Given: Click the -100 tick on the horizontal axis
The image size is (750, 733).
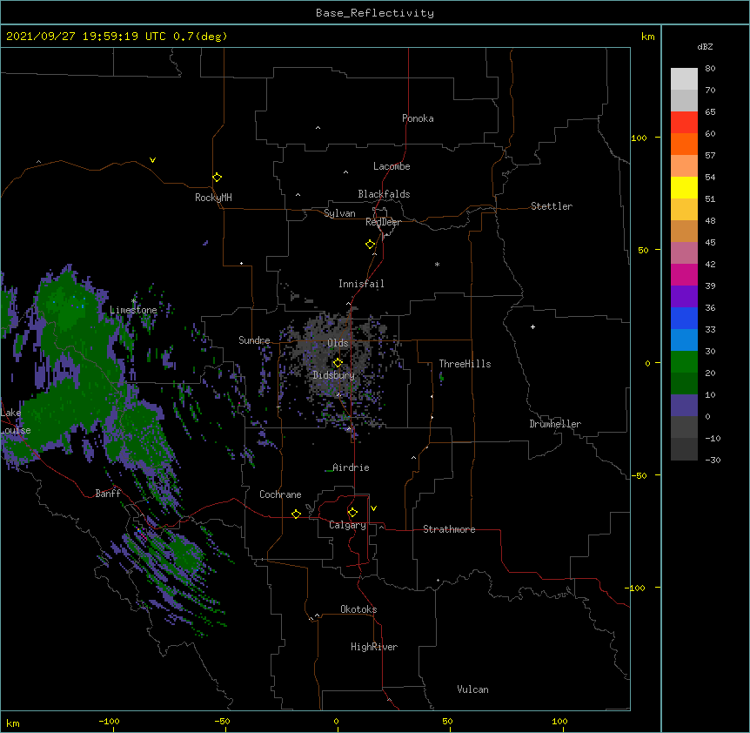Looking at the screenshot, I should click(109, 721).
